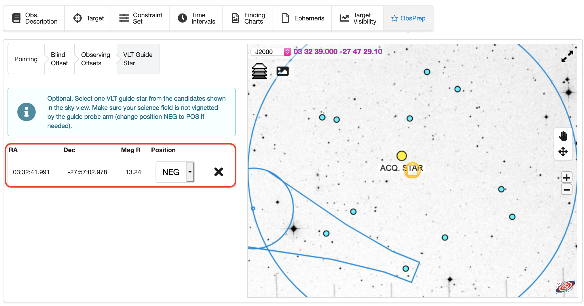Open the J2000 coordinate frame selector
Viewport: 584px width, 306px height.
(x=271, y=52)
